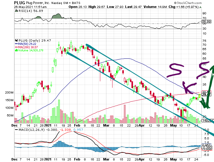Click the -5.0 MACD axis label
Viewport: 214px width, 162px height.
(x=206, y=155)
